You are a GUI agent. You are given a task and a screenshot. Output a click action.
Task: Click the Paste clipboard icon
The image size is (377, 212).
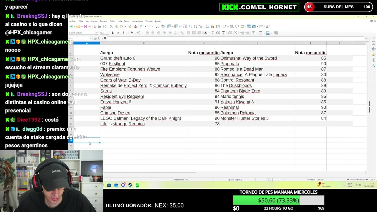[122, 26]
